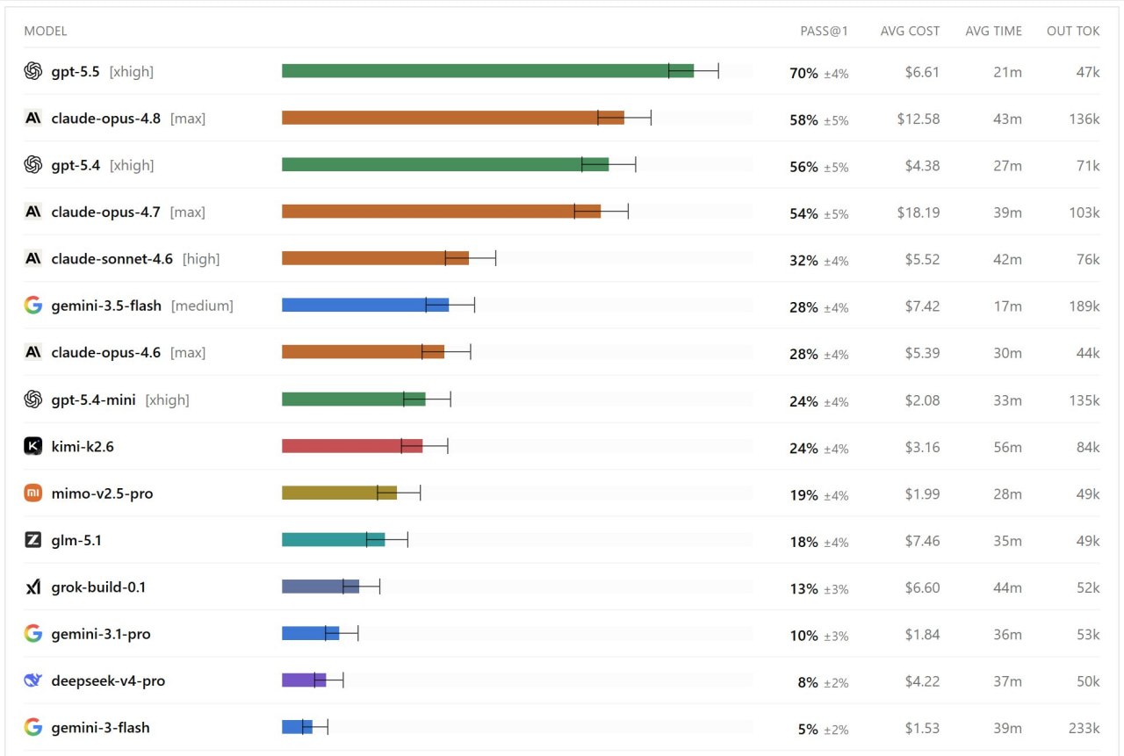Click the Xiaomi icon beside mimo-v2.5-pro
The width and height of the screenshot is (1124, 756).
33,493
